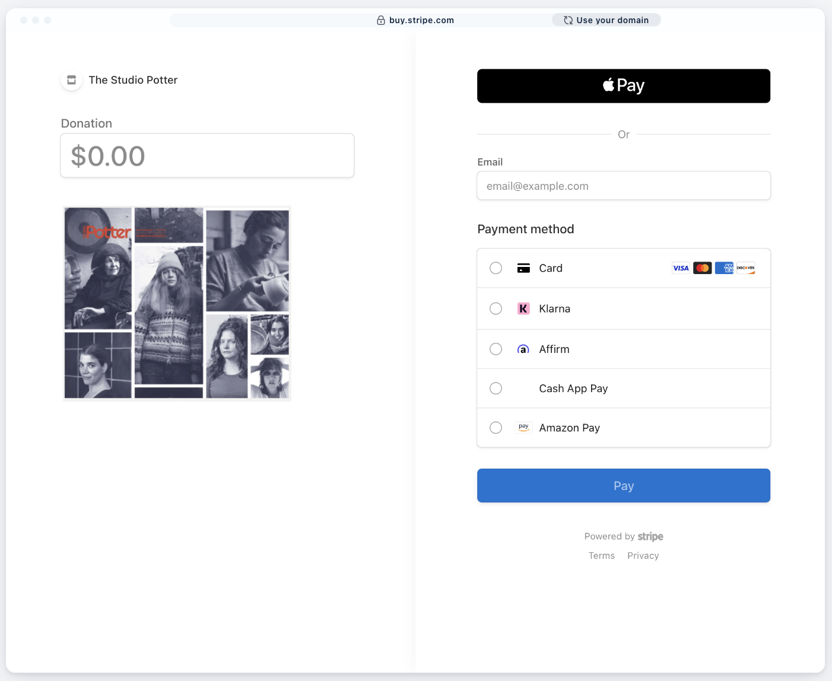Viewport: 832px width, 681px height.
Task: Focus the donation amount field
Action: click(207, 156)
